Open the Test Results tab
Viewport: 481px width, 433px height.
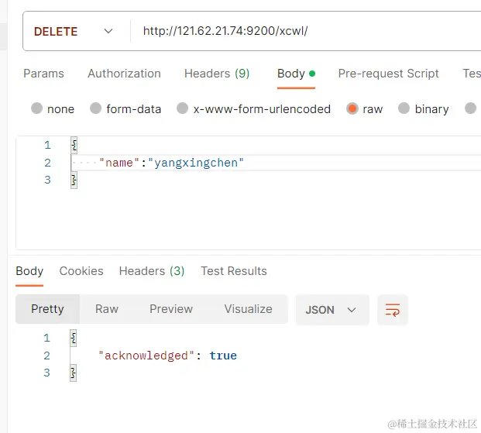(x=234, y=271)
